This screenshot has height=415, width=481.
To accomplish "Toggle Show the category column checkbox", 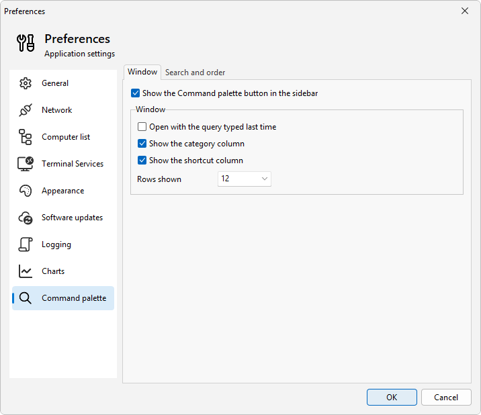I will [x=142, y=144].
